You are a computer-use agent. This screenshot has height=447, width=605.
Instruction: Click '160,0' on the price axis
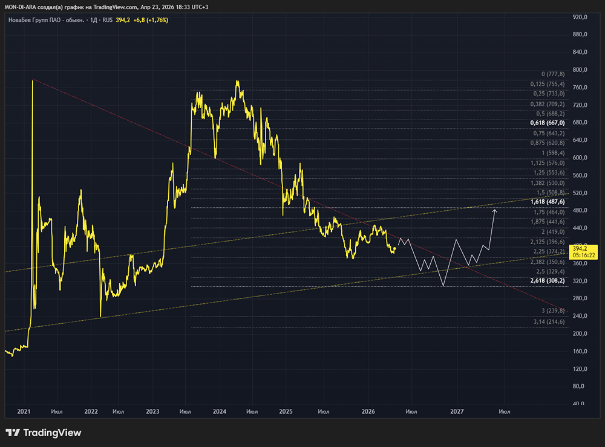point(580,351)
